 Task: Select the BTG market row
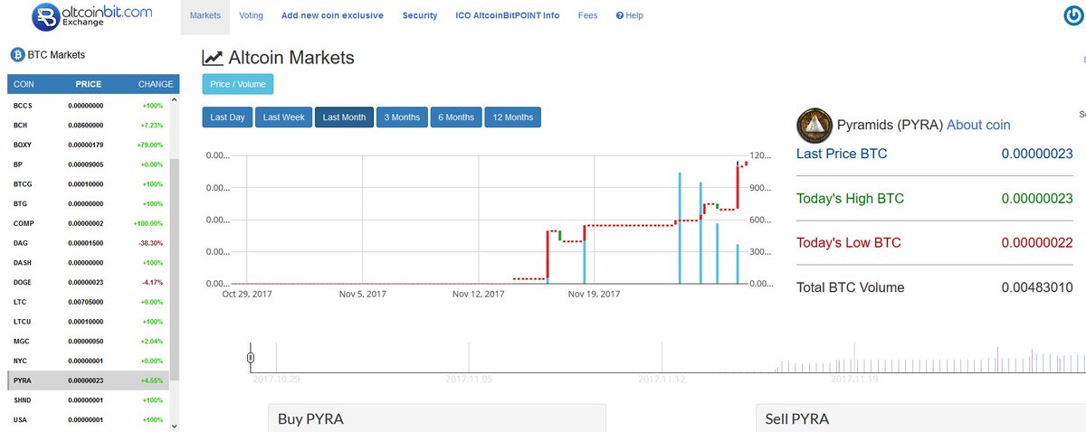[x=88, y=203]
